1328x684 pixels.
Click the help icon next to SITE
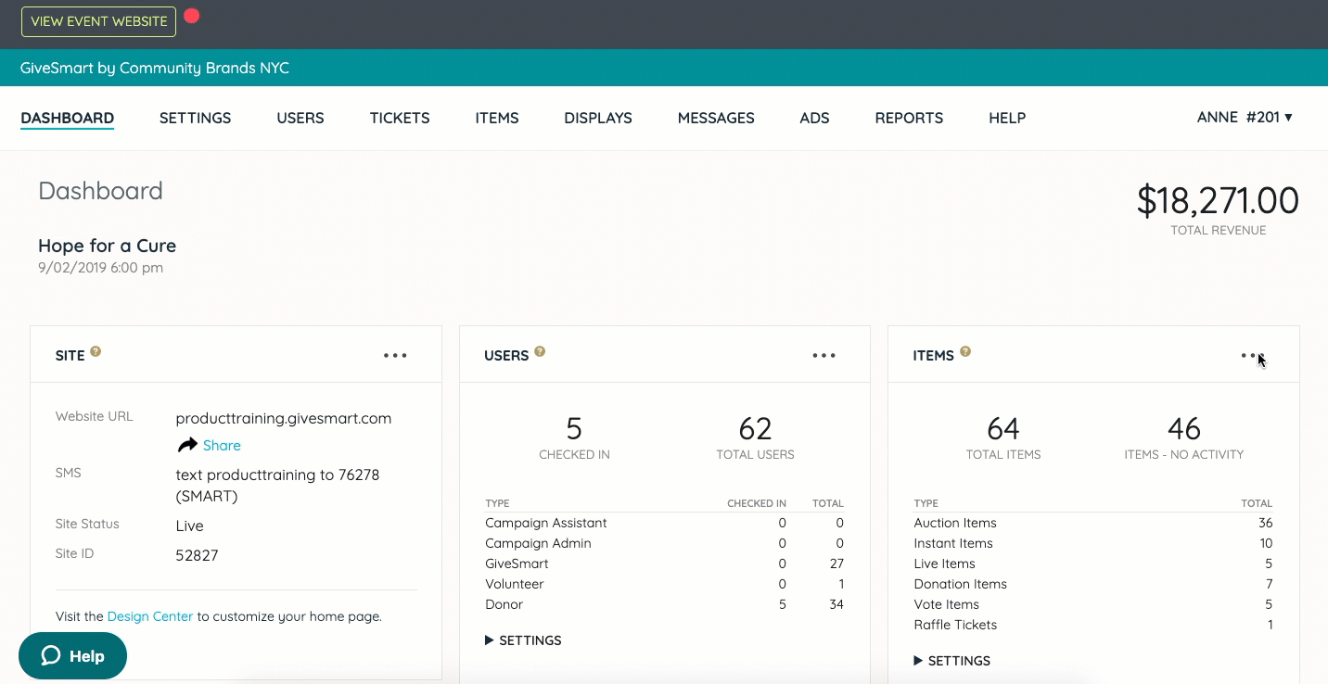coord(96,352)
